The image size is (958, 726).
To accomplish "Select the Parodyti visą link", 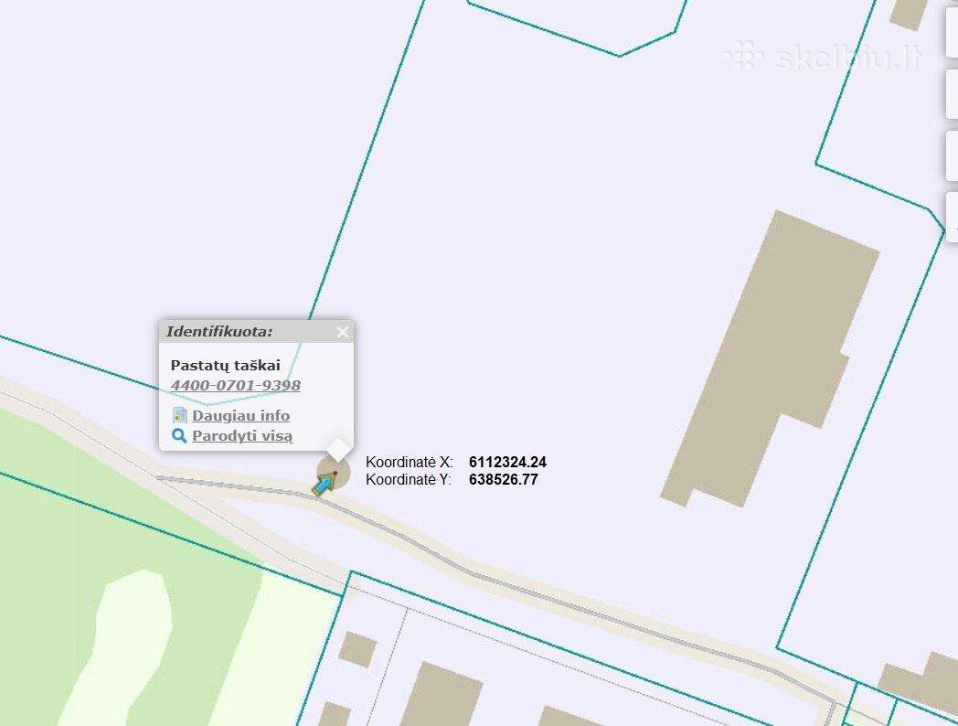I will [242, 436].
